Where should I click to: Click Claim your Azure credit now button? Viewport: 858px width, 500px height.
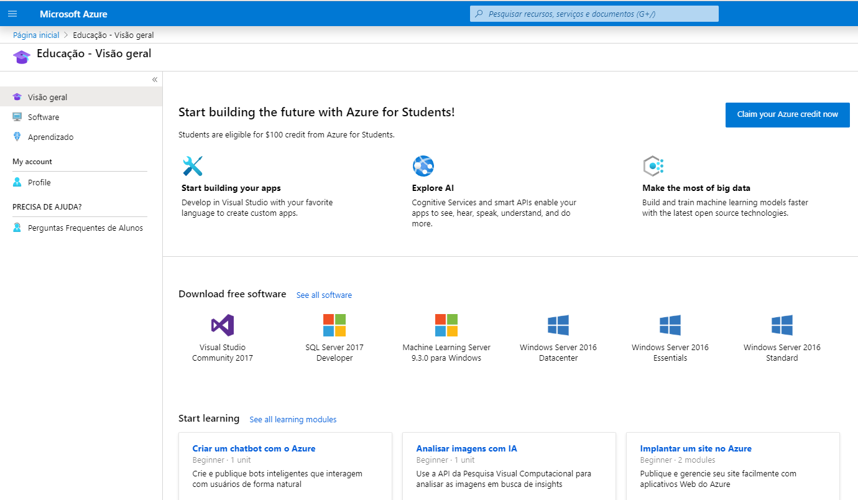(787, 114)
